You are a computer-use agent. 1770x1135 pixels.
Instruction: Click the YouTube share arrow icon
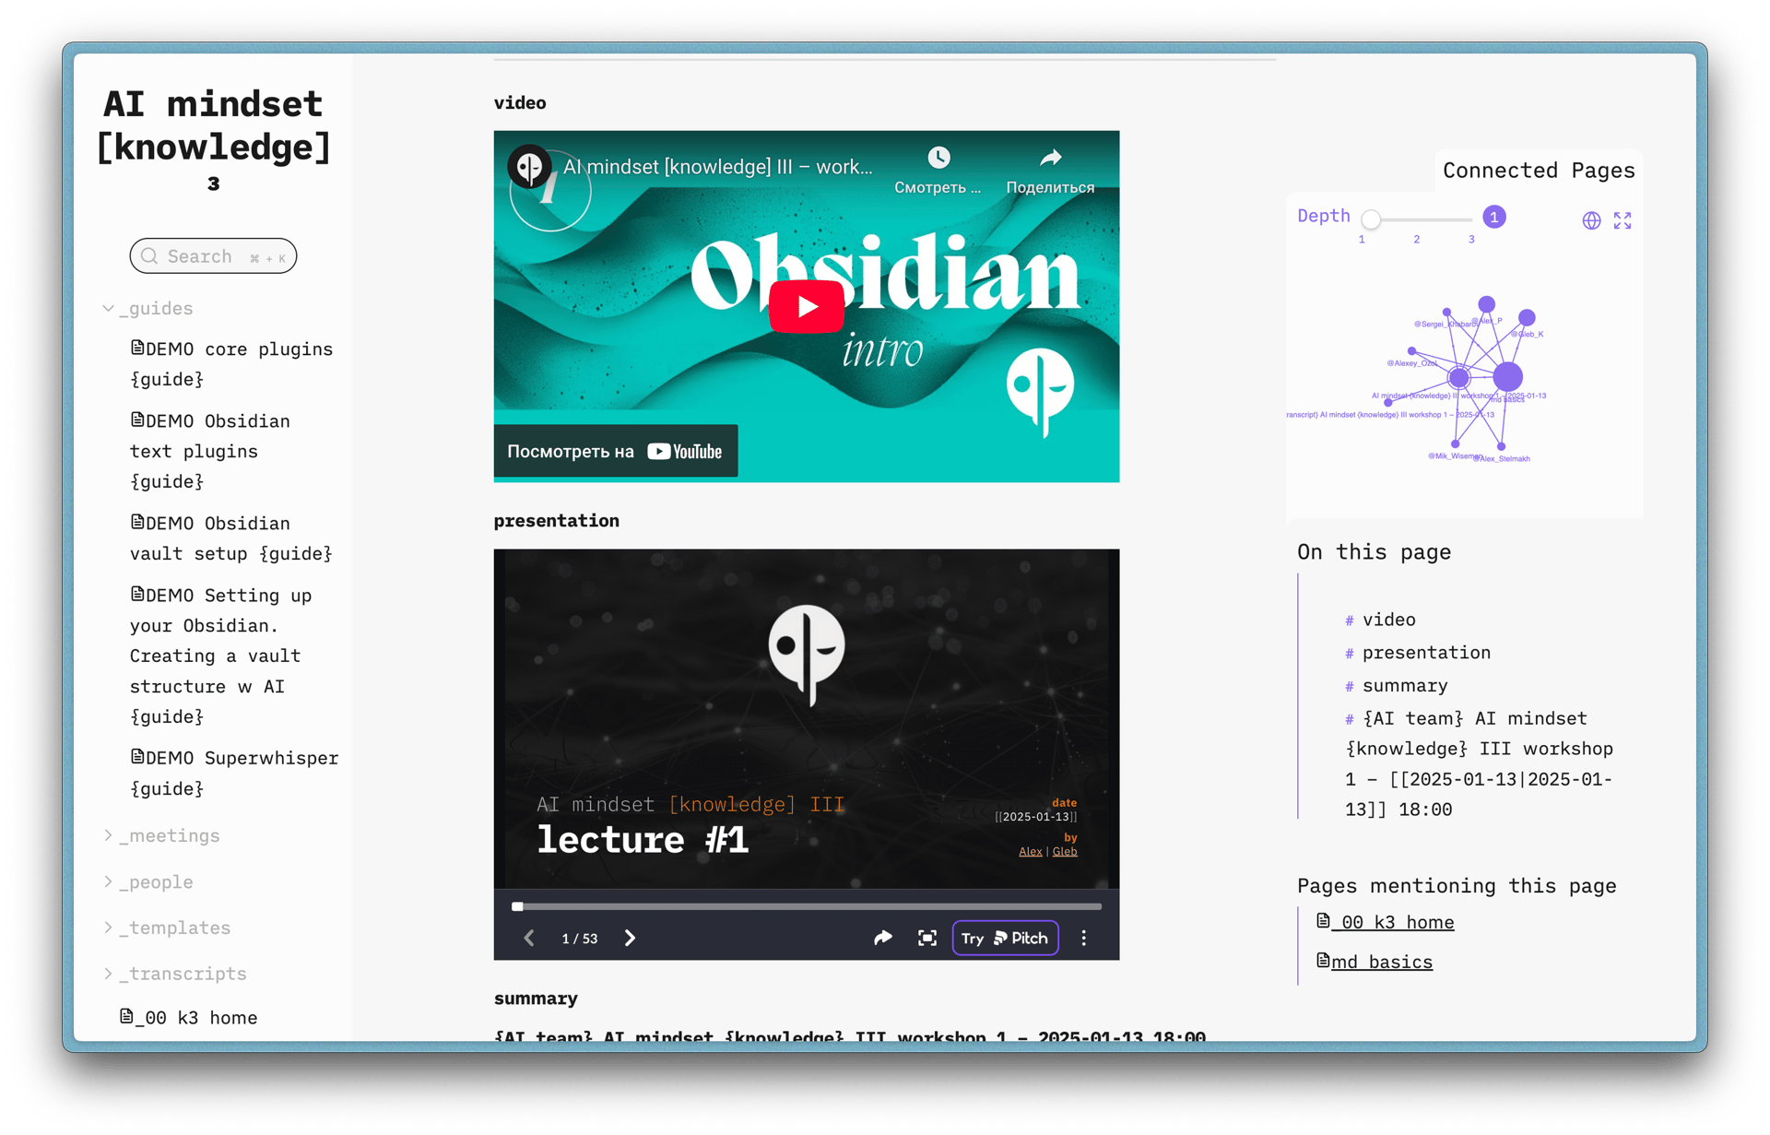pyautogui.click(x=1050, y=158)
